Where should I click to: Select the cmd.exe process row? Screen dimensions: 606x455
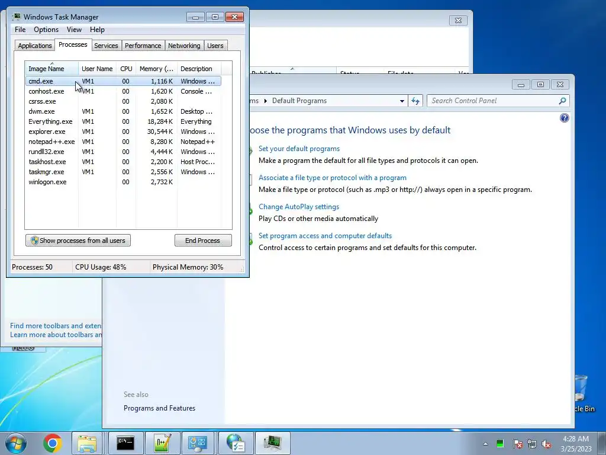(x=123, y=81)
